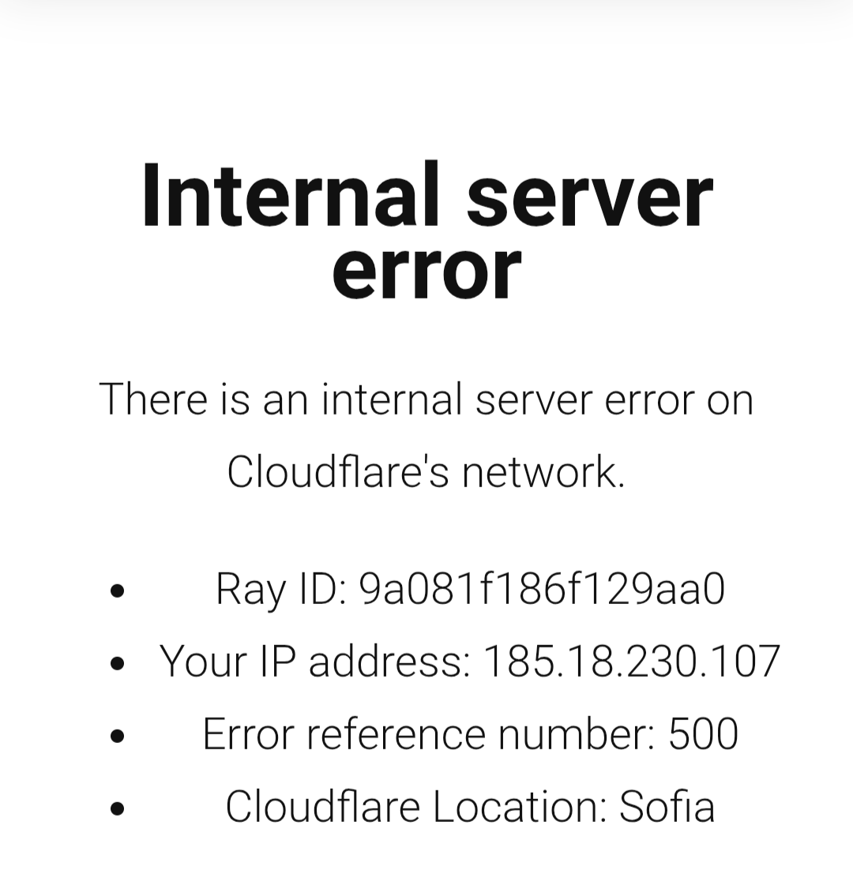Click the bullet beside Cloudflare Location
This screenshot has width=853, height=889.
click(118, 808)
